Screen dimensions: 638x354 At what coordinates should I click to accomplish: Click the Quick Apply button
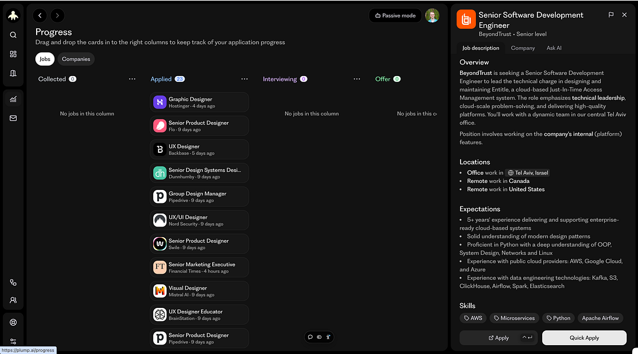(x=584, y=337)
